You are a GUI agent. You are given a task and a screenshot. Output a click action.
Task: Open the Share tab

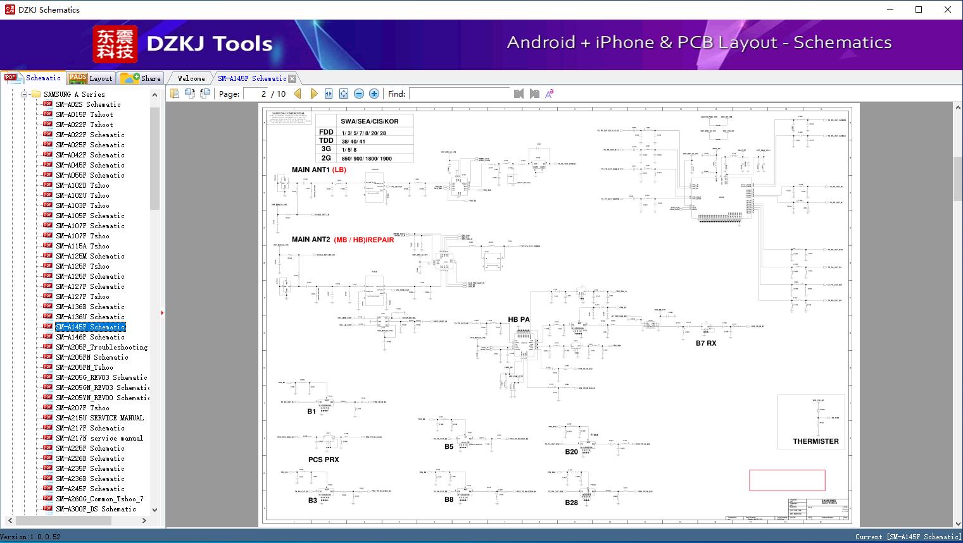tap(141, 78)
